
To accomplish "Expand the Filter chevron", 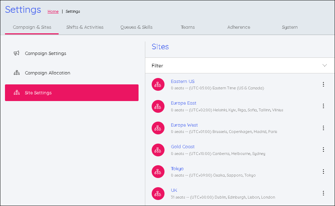I will (324, 66).
